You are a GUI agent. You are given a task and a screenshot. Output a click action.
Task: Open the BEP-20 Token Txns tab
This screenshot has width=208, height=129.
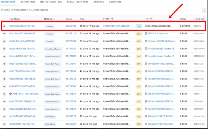[x=51, y=2]
